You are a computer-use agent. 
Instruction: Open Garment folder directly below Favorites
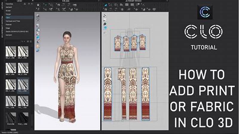coord(9,7)
